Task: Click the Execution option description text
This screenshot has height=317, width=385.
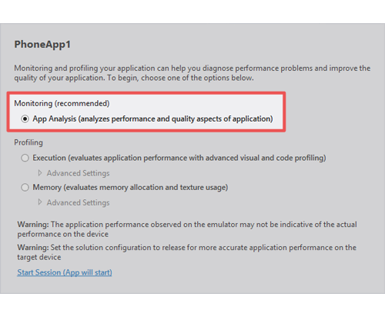Action: (179, 158)
